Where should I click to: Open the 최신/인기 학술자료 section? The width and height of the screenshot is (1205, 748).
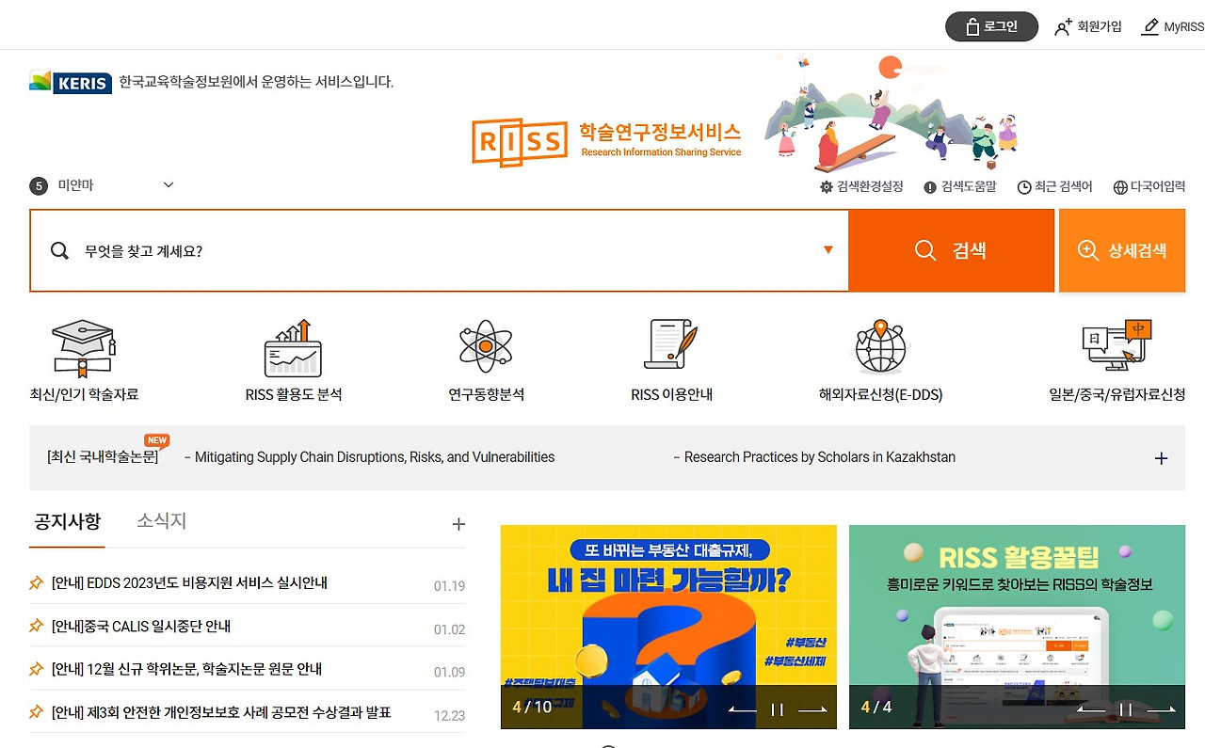tap(83, 360)
